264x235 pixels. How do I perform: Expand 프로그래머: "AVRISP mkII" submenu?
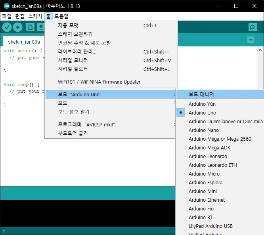(x=111, y=124)
